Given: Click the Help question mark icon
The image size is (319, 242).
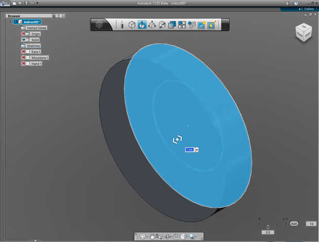Looking at the screenshot, I should [296, 3].
